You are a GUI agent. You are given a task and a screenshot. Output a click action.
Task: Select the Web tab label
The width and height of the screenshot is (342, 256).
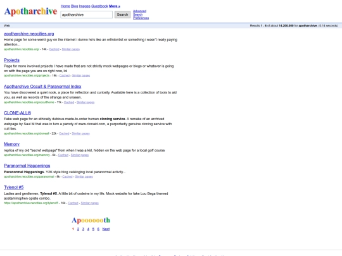coord(7,26)
